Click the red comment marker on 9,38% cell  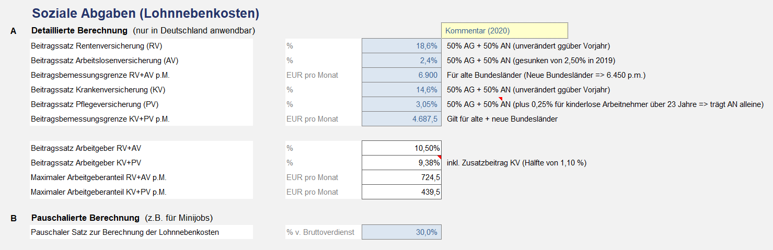[440, 157]
